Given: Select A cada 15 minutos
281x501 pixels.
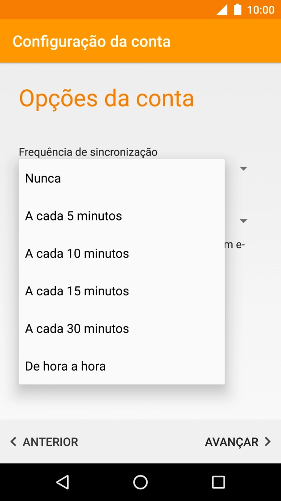Looking at the screenshot, I should coord(76,291).
